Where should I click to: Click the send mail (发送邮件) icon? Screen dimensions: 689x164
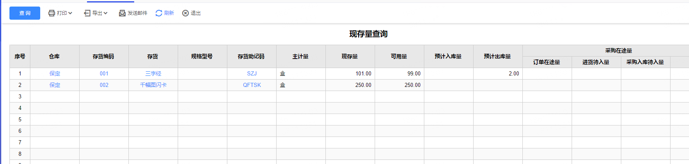coord(122,13)
